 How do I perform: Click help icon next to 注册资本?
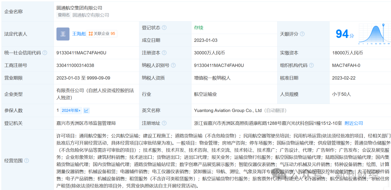coord(164,53)
